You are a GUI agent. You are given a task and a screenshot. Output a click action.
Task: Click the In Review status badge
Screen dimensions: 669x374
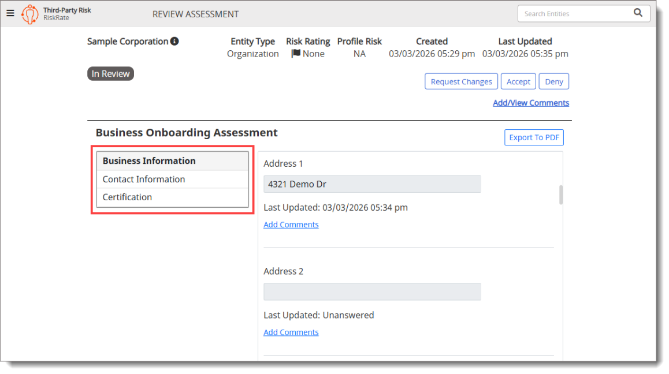(x=110, y=74)
